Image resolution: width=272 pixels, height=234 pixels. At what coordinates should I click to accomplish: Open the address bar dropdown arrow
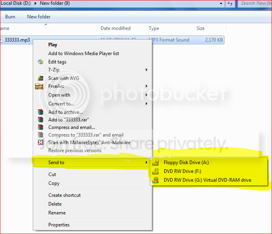click(x=221, y=4)
